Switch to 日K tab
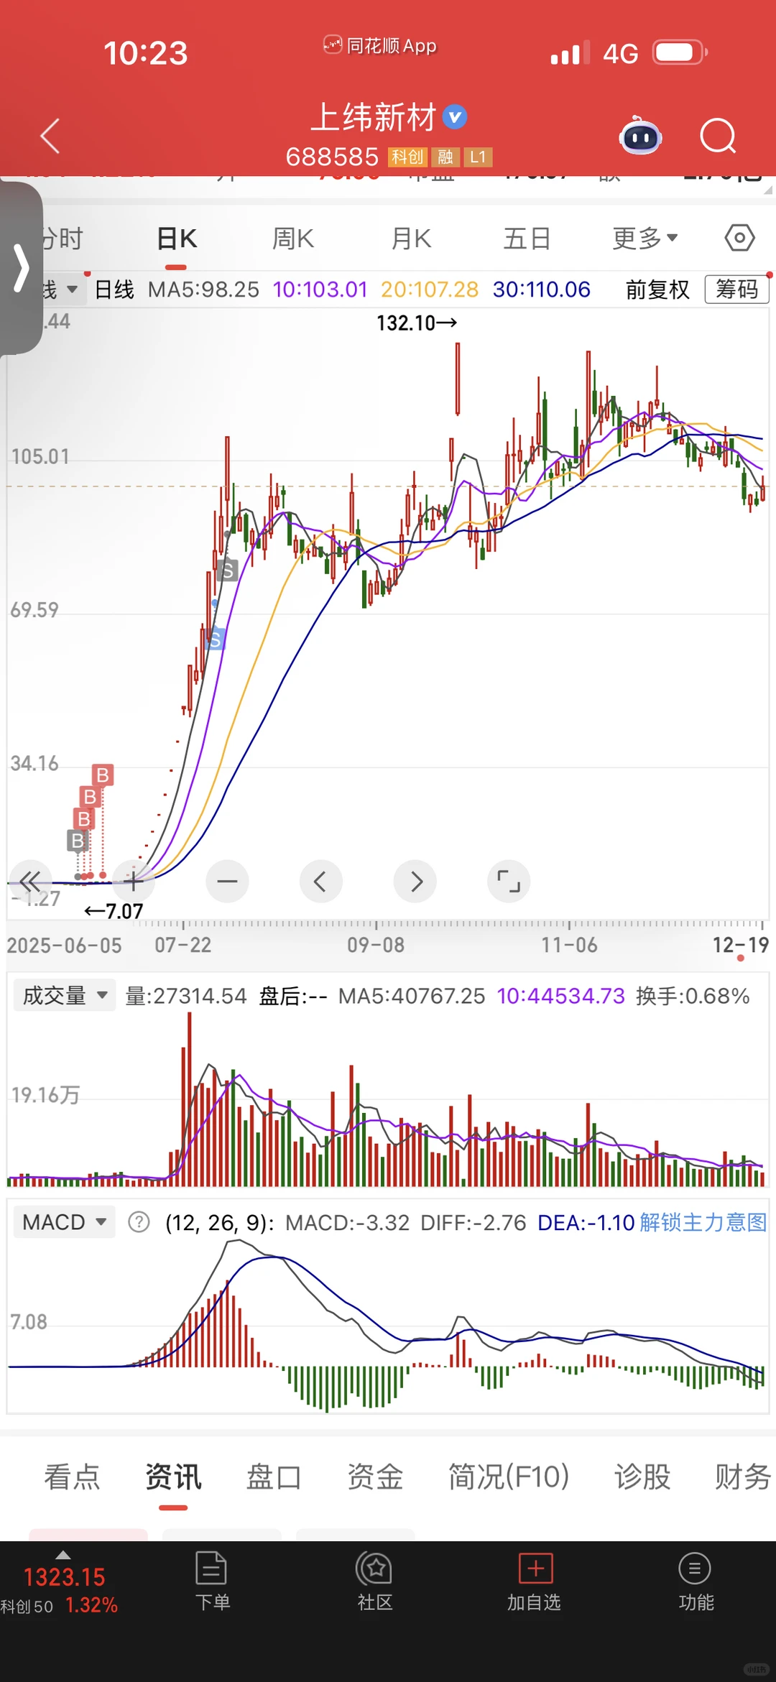 (177, 239)
